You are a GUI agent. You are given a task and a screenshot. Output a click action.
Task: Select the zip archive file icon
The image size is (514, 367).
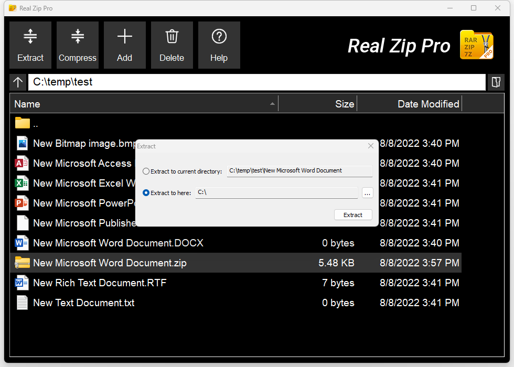click(22, 263)
